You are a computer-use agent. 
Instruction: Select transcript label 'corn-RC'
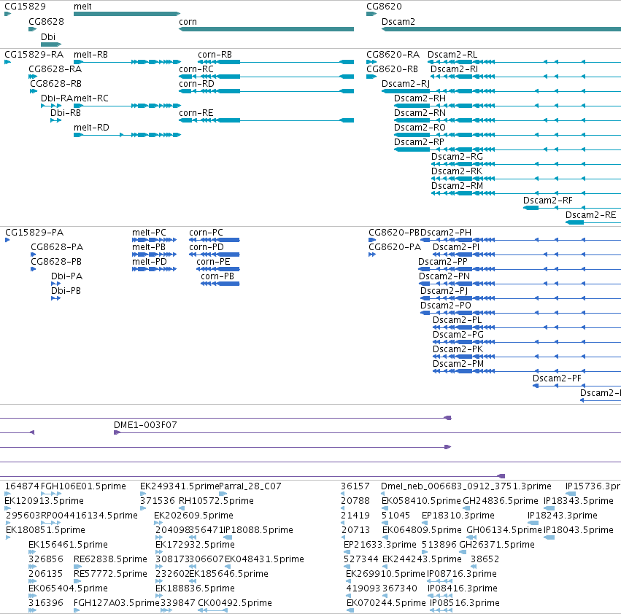(196, 69)
